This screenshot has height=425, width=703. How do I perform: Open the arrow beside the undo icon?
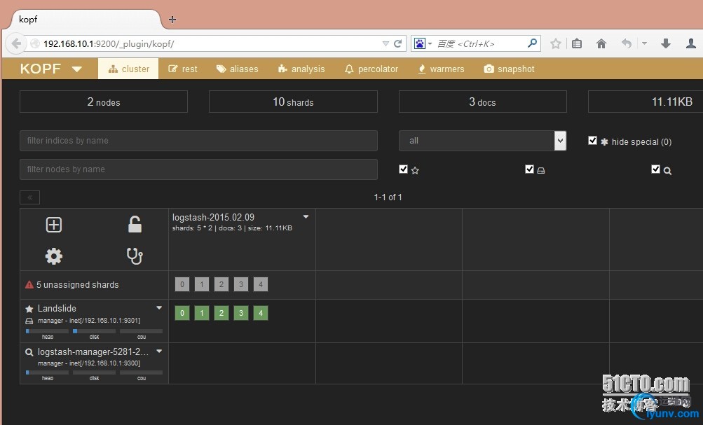point(644,43)
